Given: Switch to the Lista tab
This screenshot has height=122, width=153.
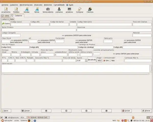Looking at the screenshot, I should (x=5, y=16).
